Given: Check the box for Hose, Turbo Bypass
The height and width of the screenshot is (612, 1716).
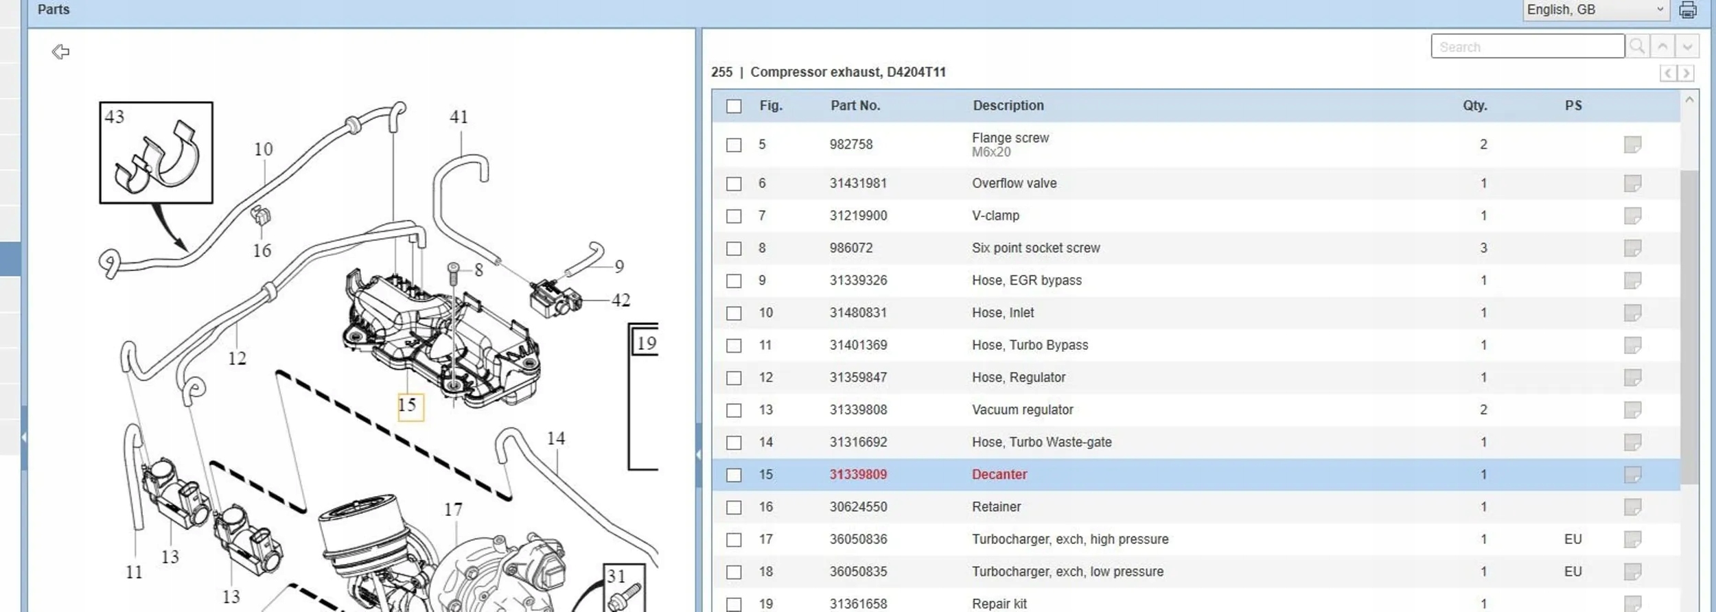Looking at the screenshot, I should tap(734, 346).
